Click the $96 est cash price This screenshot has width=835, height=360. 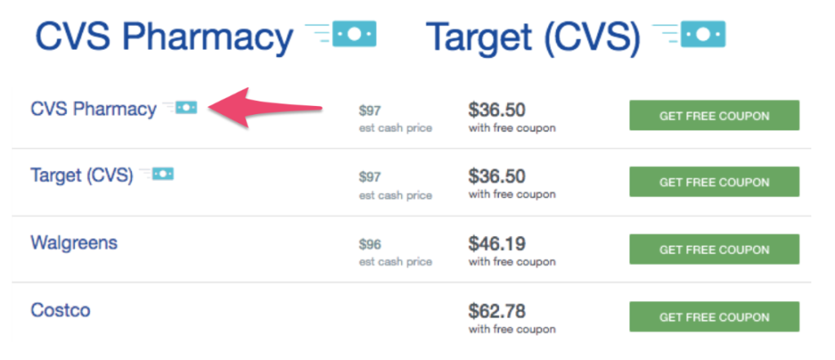click(x=370, y=244)
